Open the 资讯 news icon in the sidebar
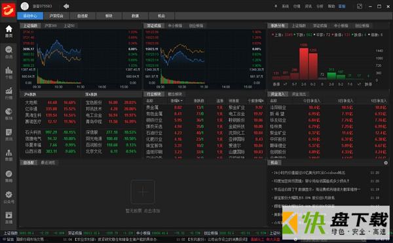Viewport: 393px width, 243px height. point(9,135)
